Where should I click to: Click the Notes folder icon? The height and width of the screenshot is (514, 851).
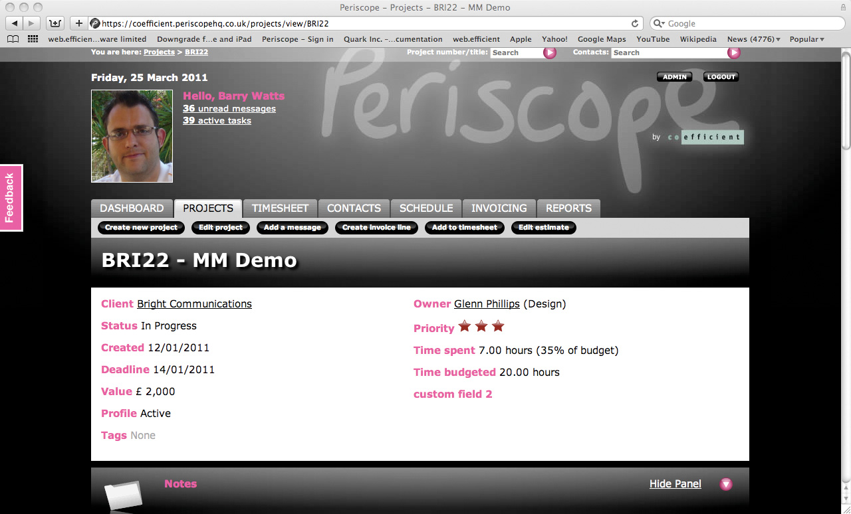pos(123,495)
